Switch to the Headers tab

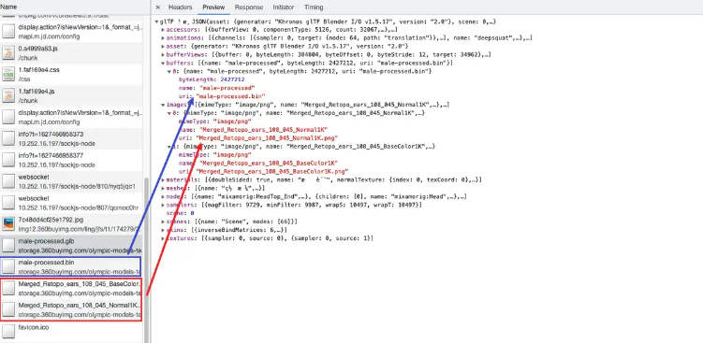[181, 7]
